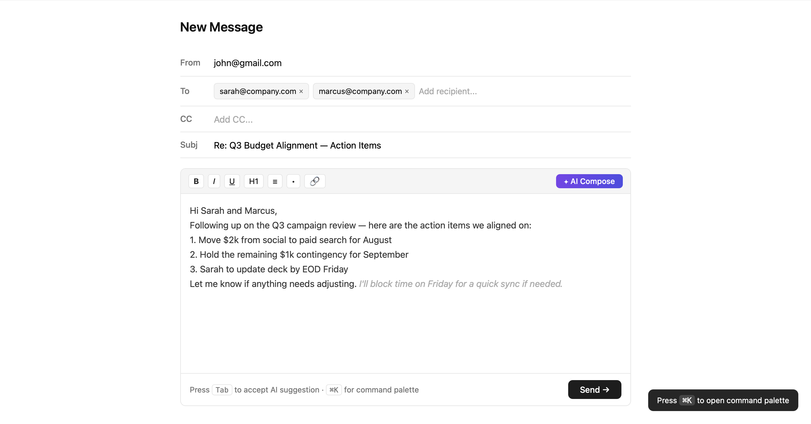Toggle italic formatting
This screenshot has width=811, height=424.
pos(214,181)
